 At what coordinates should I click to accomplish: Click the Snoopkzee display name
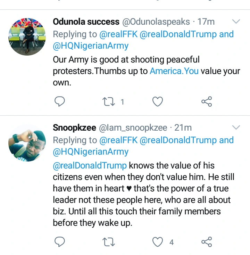coord(75,128)
